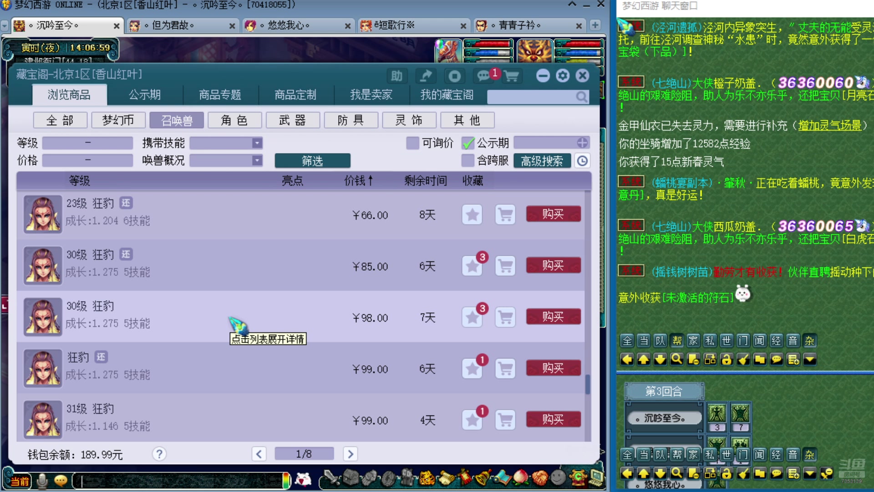Click the question mark help icon near wallet

pos(159,454)
